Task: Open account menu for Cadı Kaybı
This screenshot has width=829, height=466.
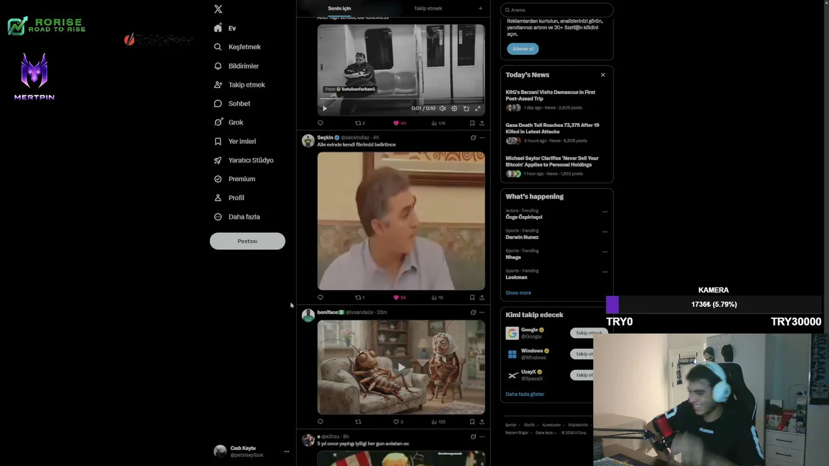Action: (x=286, y=451)
